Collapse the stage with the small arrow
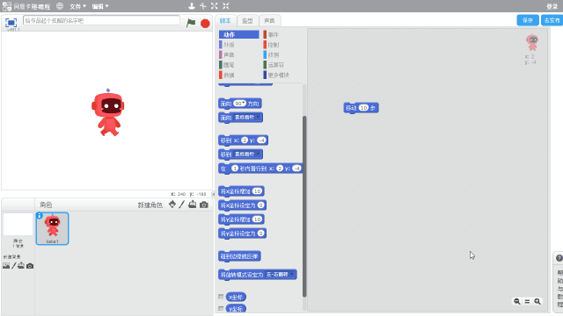Image resolution: width=563 pixels, height=316 pixels. pos(213,194)
